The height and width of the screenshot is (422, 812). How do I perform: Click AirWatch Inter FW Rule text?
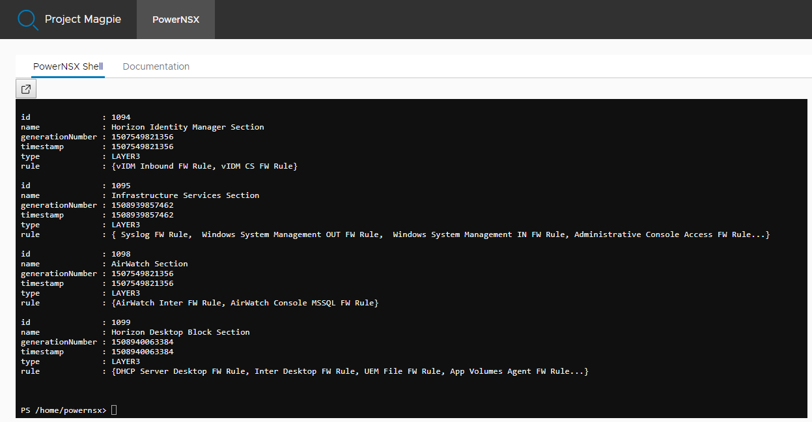[x=169, y=303]
